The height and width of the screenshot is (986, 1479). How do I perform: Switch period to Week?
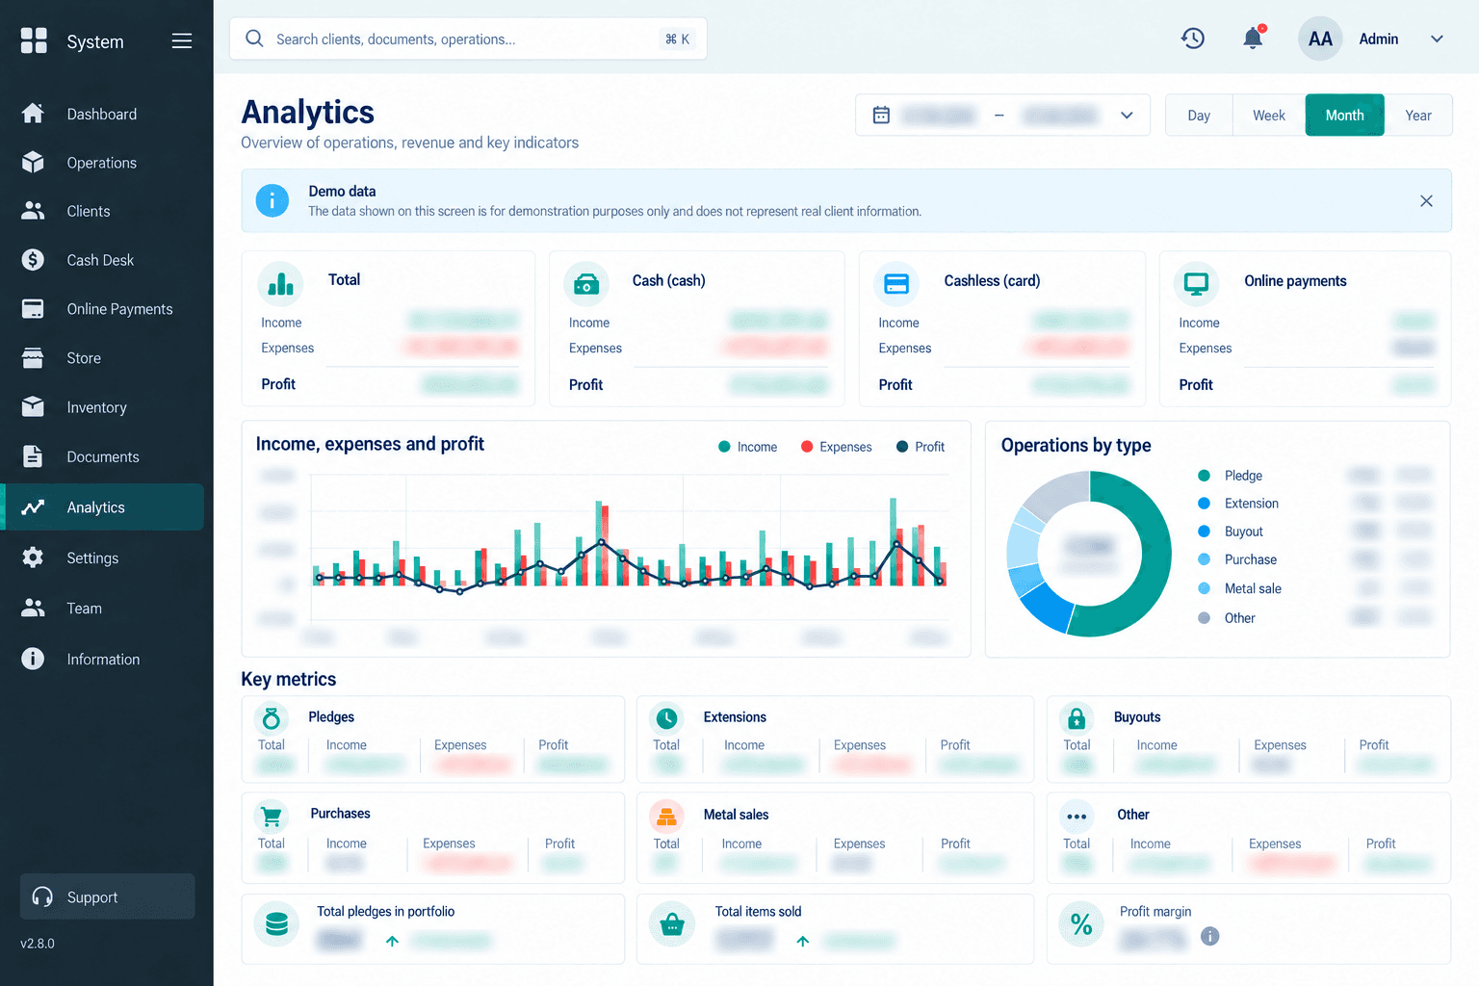click(x=1269, y=116)
